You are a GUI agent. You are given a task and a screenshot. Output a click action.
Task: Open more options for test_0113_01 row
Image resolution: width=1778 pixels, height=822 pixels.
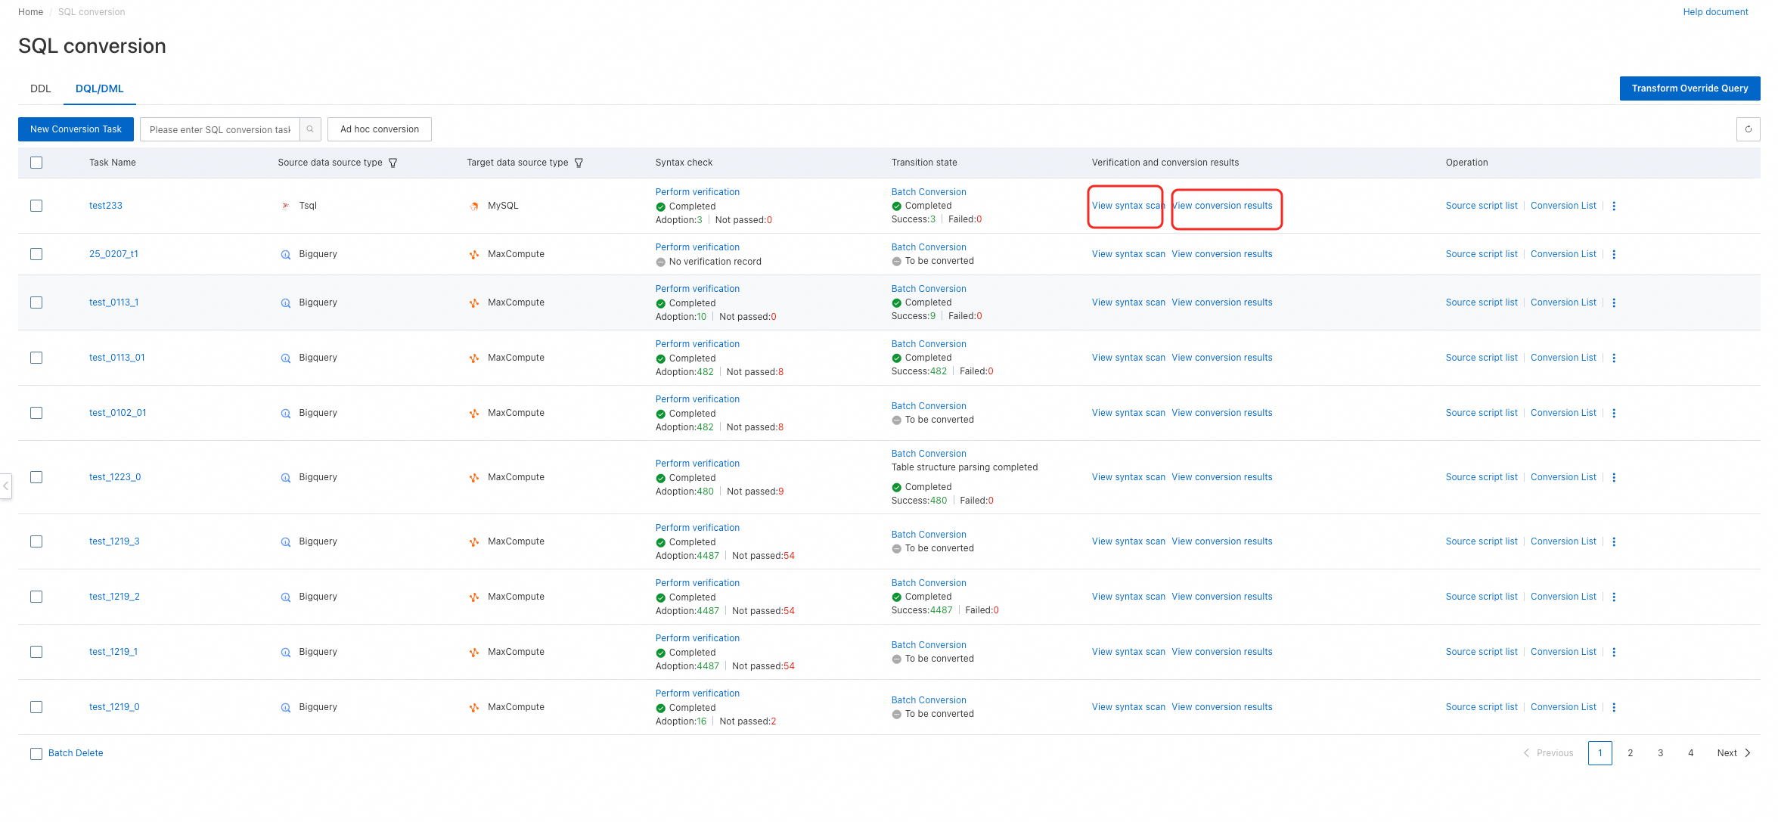(1614, 358)
